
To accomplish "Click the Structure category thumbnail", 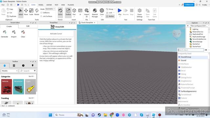I will [18, 87].
